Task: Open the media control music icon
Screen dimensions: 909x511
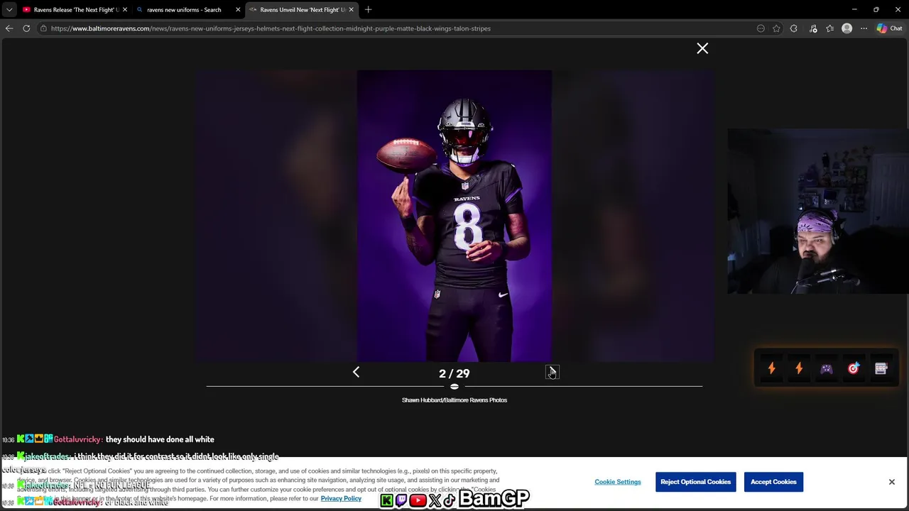Action: pyautogui.click(x=813, y=28)
